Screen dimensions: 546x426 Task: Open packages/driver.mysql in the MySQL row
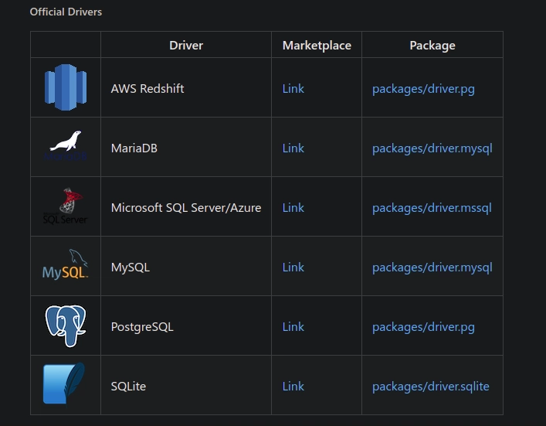[x=432, y=268]
